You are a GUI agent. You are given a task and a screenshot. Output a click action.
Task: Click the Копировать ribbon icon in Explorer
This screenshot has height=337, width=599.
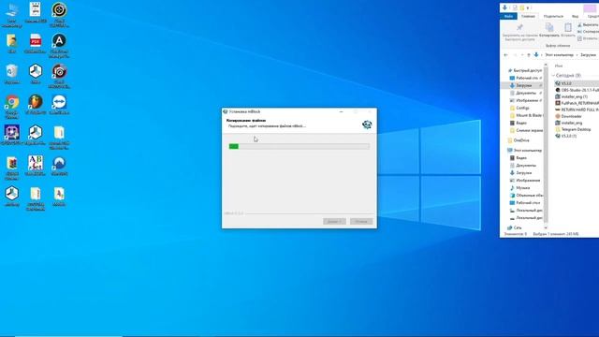pos(549,27)
